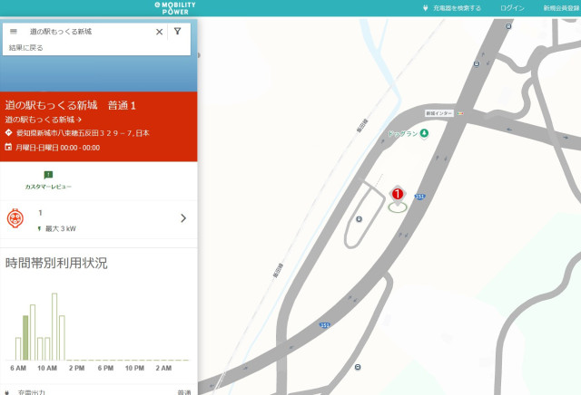Expand connector 1 with the chevron arrow
581x395 pixels.
pyautogui.click(x=183, y=218)
